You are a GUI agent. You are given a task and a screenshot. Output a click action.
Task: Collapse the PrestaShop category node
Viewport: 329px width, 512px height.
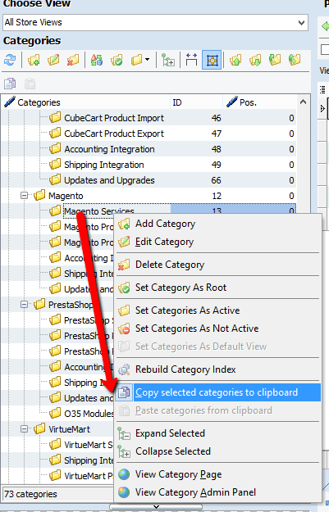tap(24, 304)
